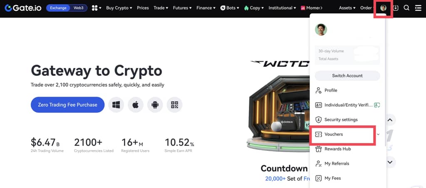Open the hamburger menu icon at top right
The height and width of the screenshot is (188, 426).
coord(418,8)
